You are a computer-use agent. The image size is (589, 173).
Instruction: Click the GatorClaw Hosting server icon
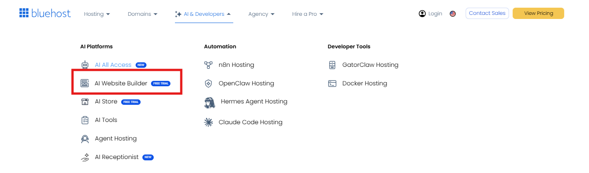click(x=332, y=65)
